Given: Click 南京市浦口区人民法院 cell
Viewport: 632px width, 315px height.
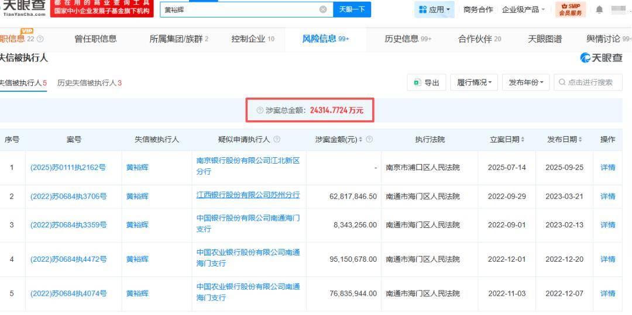Looking at the screenshot, I should pyautogui.click(x=423, y=167).
